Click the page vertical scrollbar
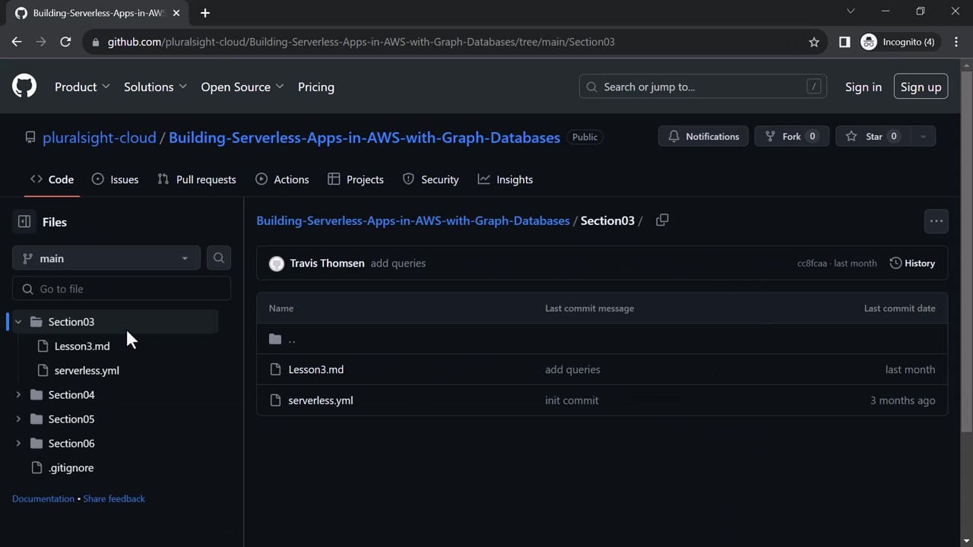Viewport: 973px width, 547px height. click(966, 251)
